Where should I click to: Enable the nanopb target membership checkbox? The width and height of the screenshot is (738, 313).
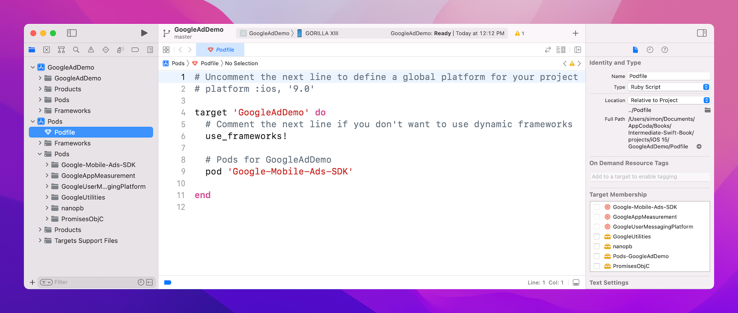[597, 247]
